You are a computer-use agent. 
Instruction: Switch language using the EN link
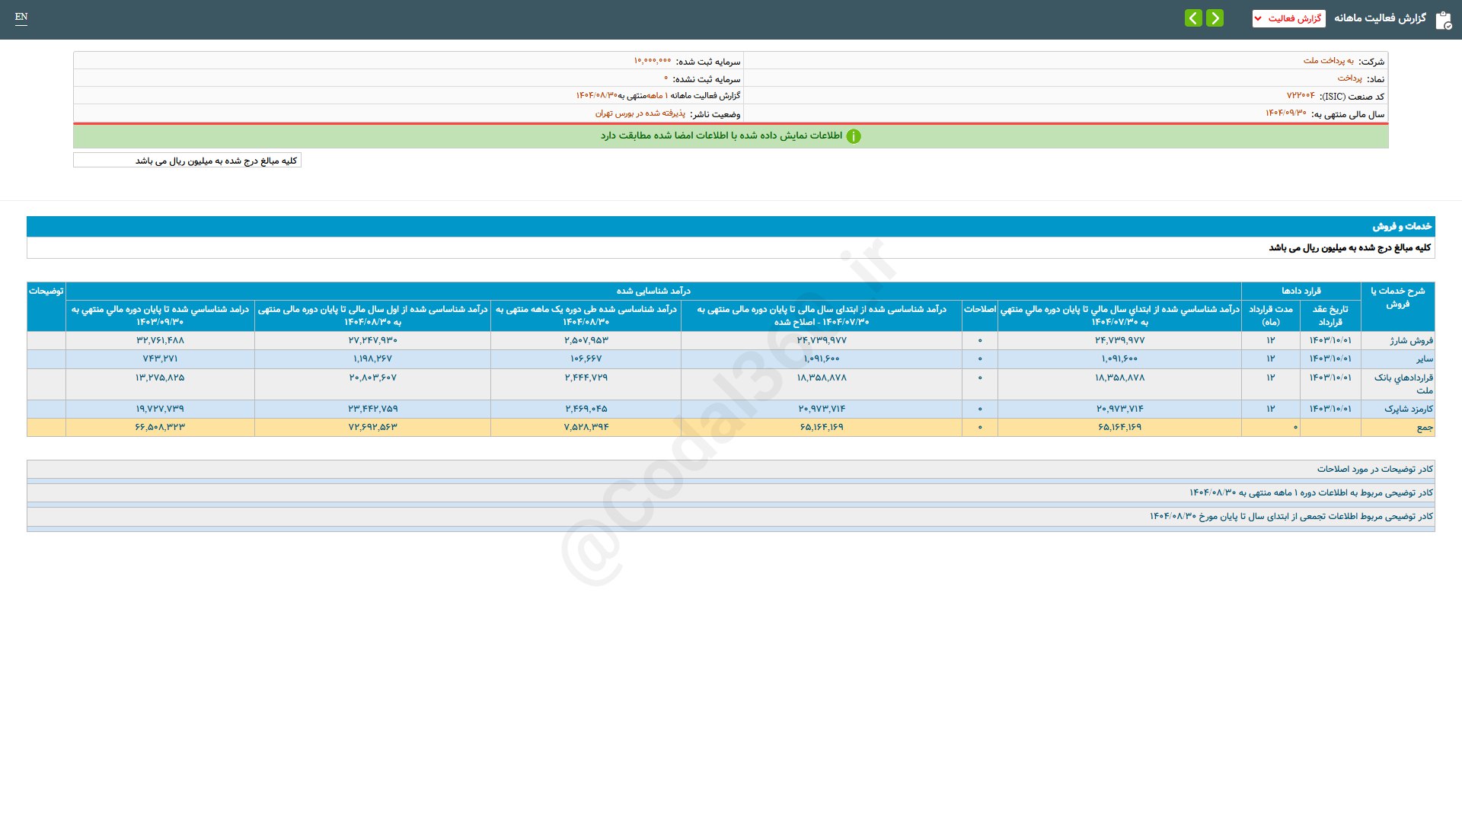tap(21, 17)
